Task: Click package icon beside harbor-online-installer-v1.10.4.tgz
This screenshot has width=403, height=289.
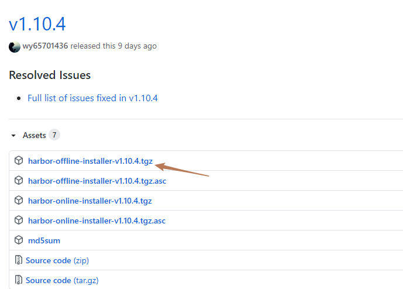Action: [19, 200]
